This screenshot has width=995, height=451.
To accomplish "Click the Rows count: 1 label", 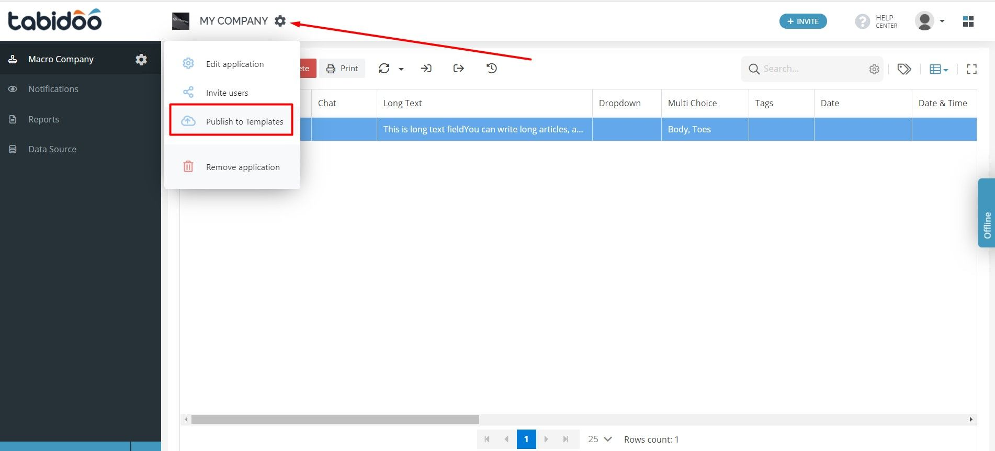I will tap(651, 439).
